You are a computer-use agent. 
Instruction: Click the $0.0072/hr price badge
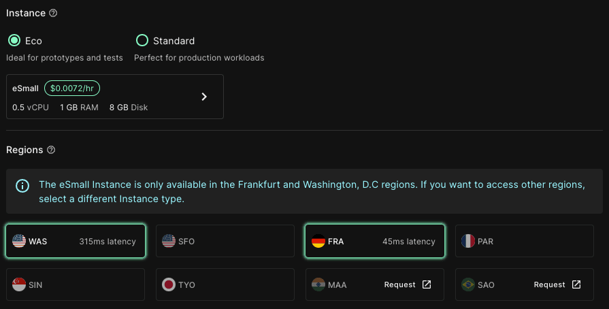73,88
